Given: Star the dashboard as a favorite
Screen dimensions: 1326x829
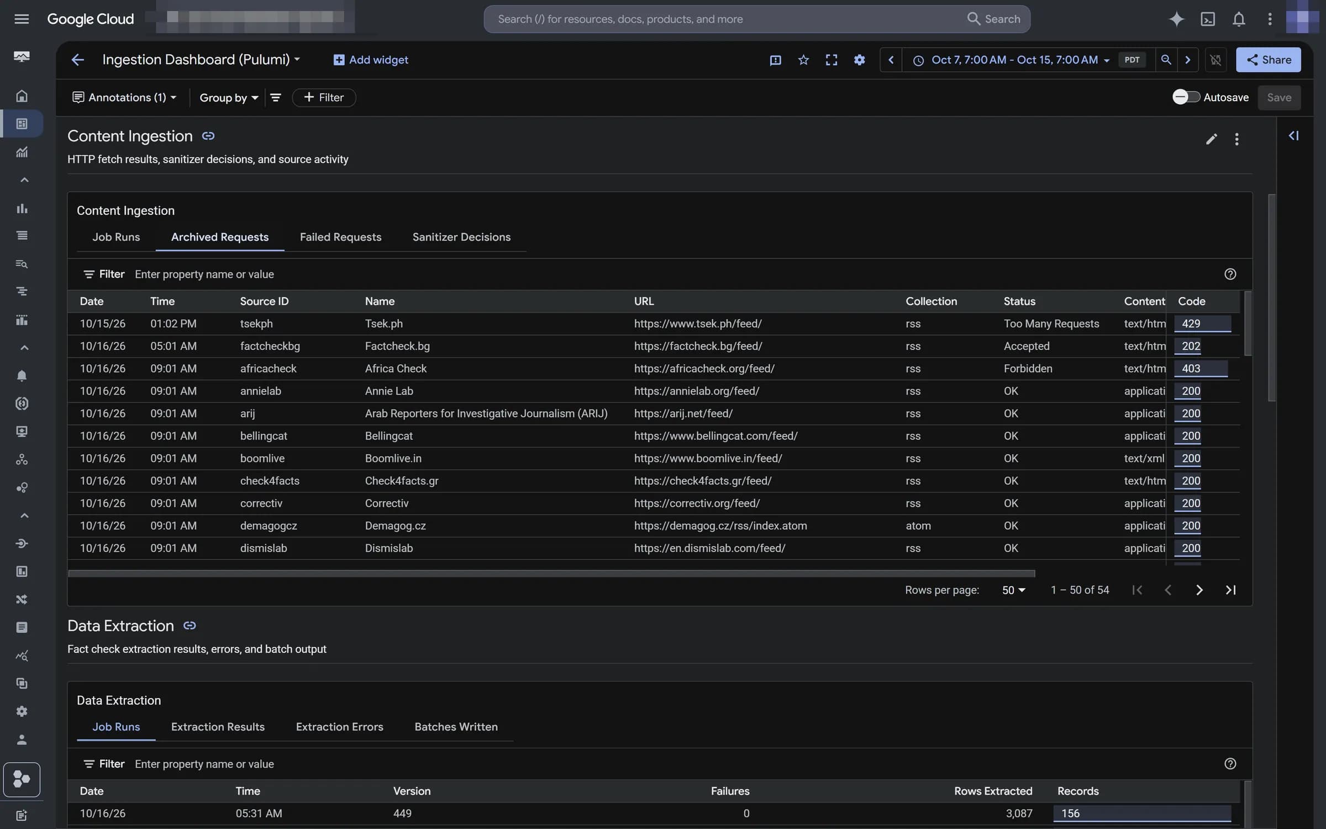Looking at the screenshot, I should (x=803, y=60).
